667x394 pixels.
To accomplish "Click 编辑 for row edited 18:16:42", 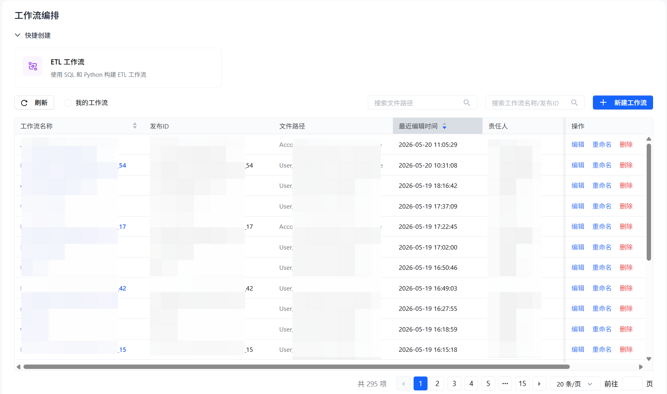I will (578, 185).
